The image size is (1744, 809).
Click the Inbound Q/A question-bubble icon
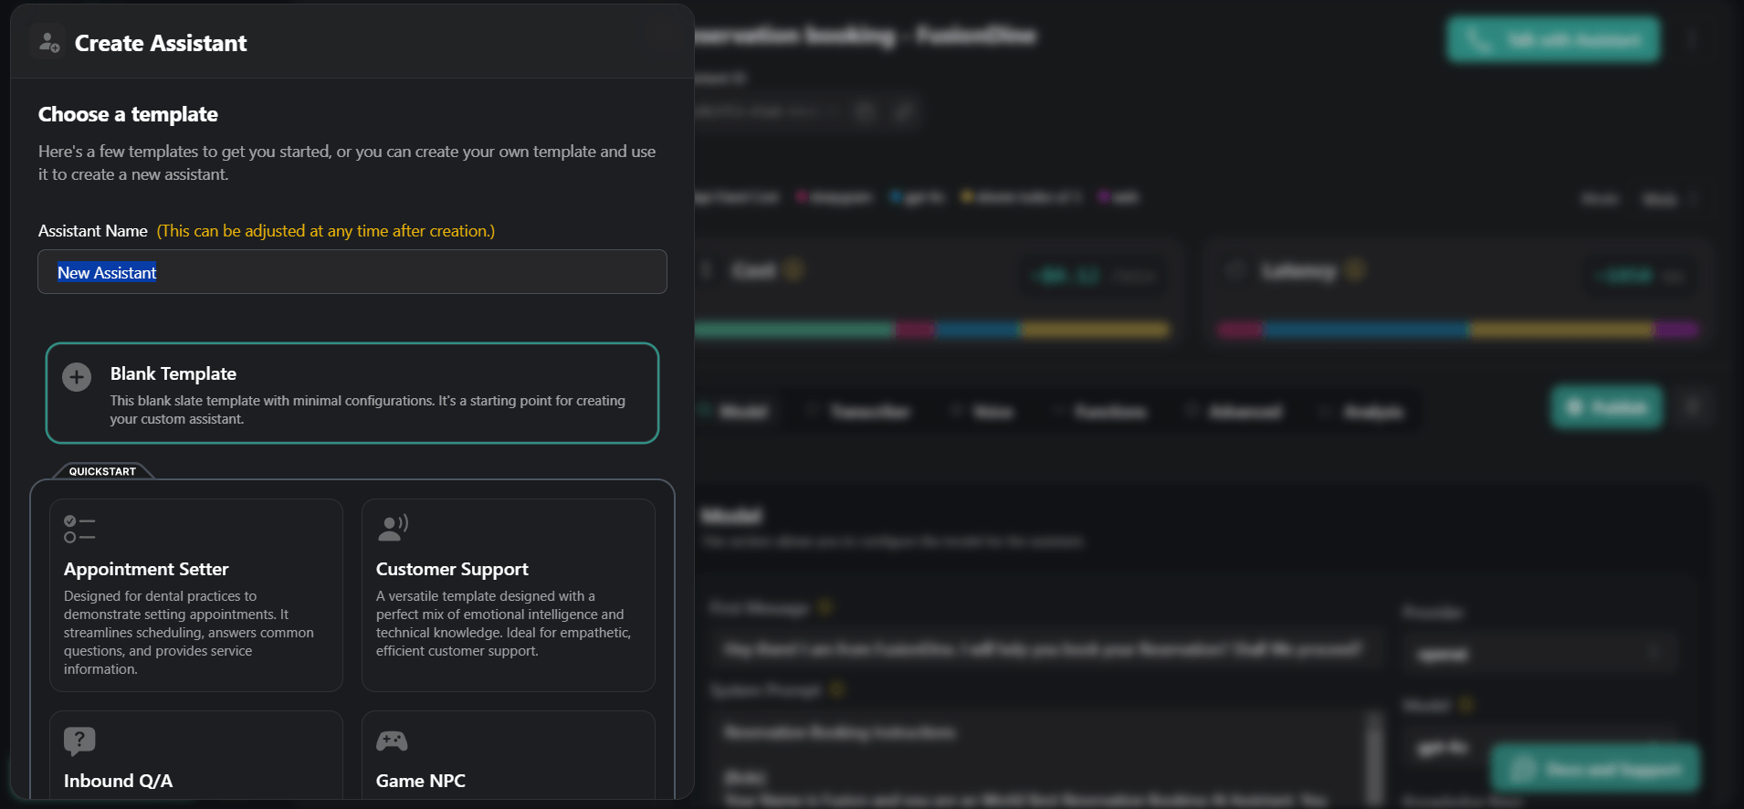coord(79,740)
